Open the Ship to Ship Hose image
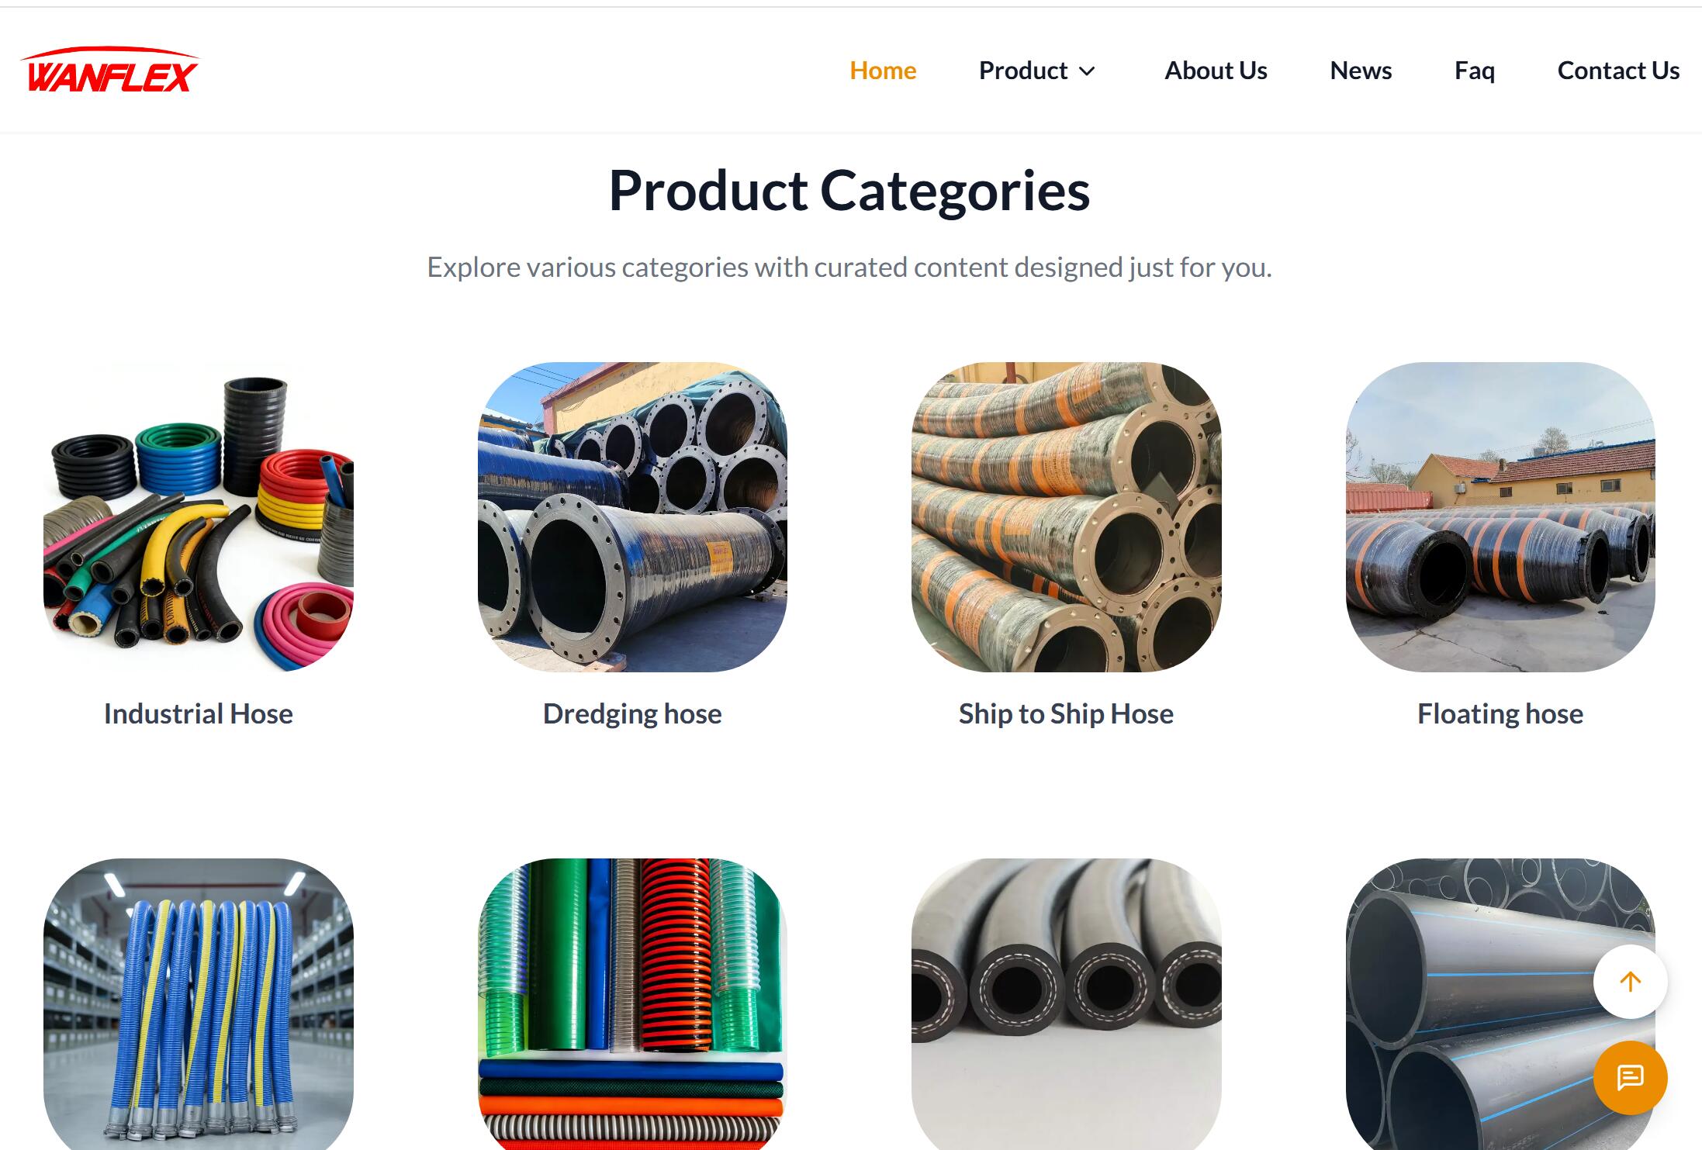 (x=1066, y=517)
